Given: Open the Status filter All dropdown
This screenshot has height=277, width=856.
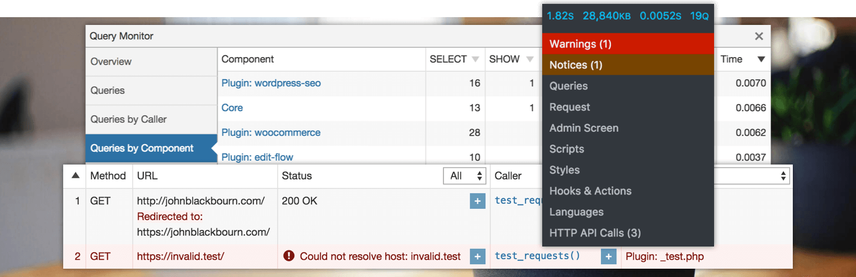Looking at the screenshot, I should 465,176.
